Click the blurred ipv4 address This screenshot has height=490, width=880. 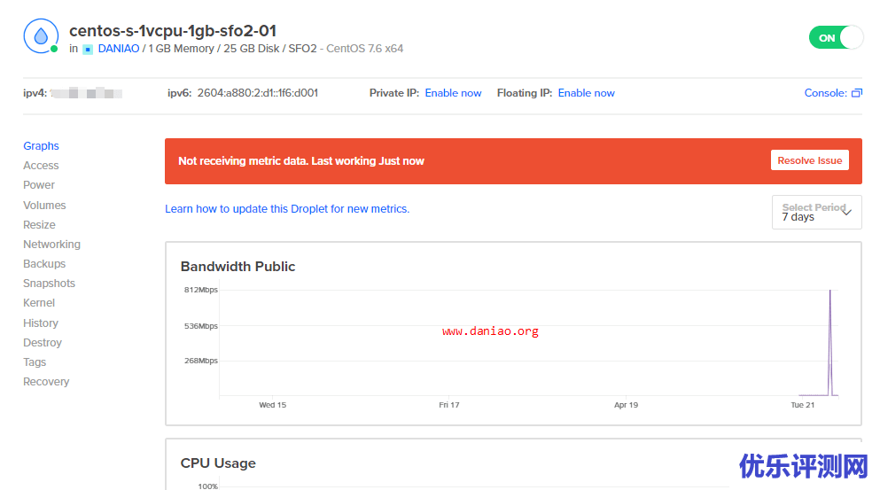click(86, 93)
